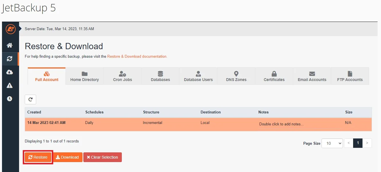Click the Download button

click(67, 157)
